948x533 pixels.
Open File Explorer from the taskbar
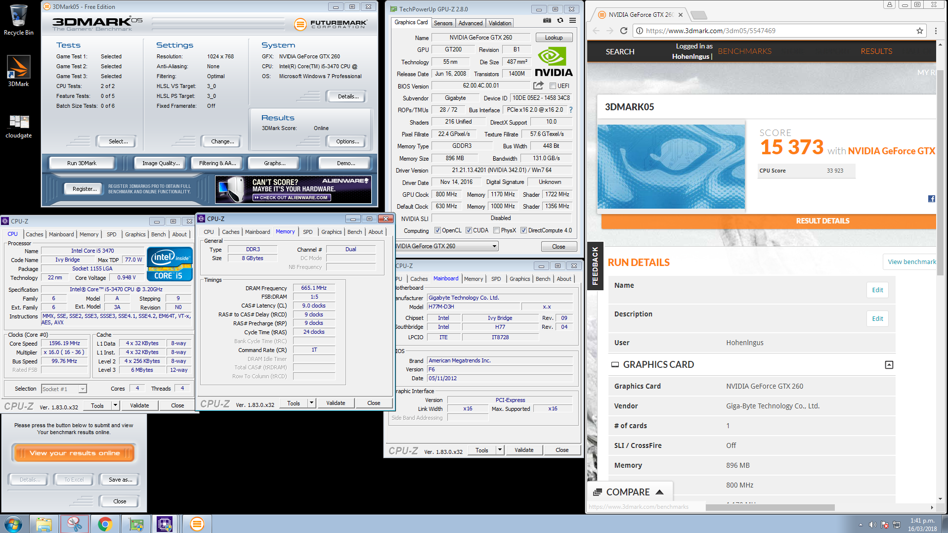tap(44, 524)
